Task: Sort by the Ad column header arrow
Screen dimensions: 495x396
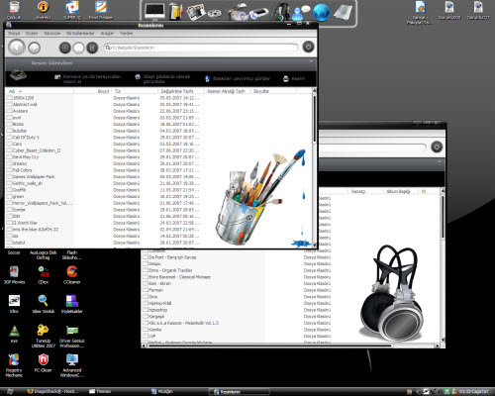Action: pos(20,91)
